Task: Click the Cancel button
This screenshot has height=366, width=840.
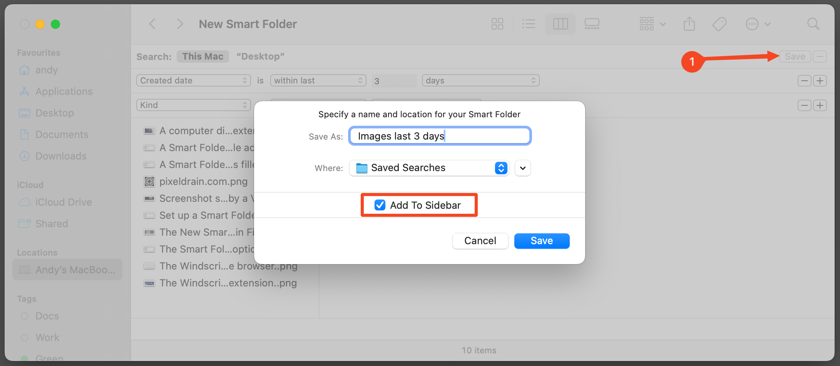Action: tap(480, 241)
